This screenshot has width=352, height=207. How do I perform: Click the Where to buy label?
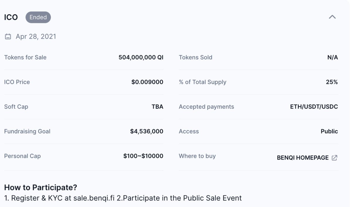[197, 156]
